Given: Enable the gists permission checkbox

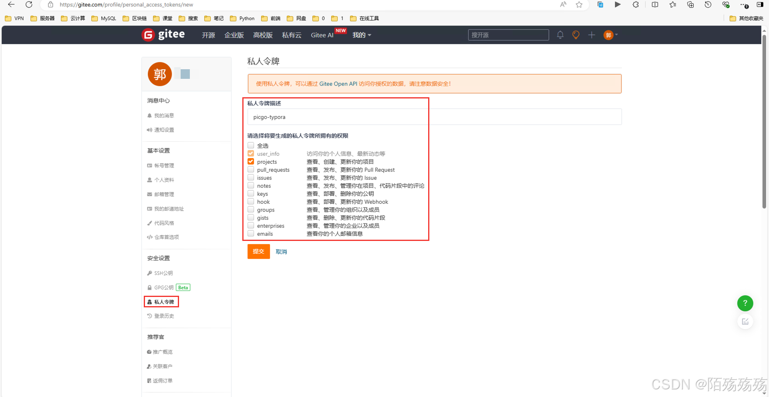Looking at the screenshot, I should tap(251, 217).
